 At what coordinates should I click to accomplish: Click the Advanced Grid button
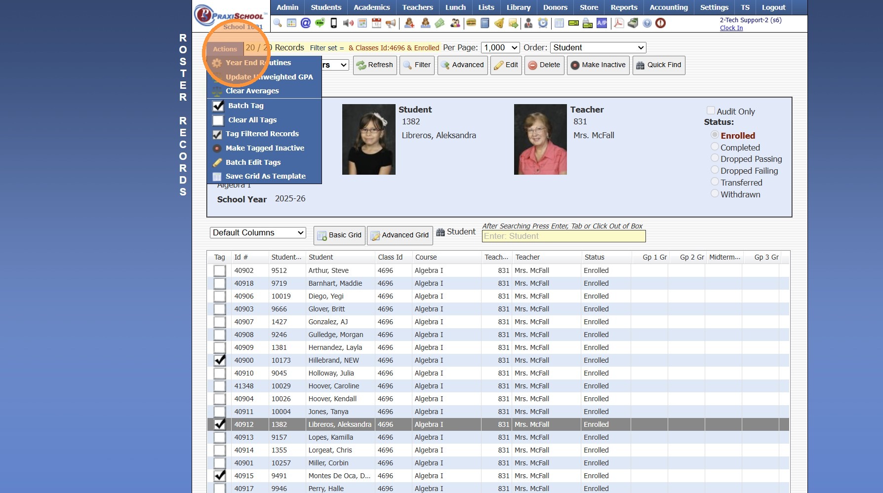pos(400,235)
